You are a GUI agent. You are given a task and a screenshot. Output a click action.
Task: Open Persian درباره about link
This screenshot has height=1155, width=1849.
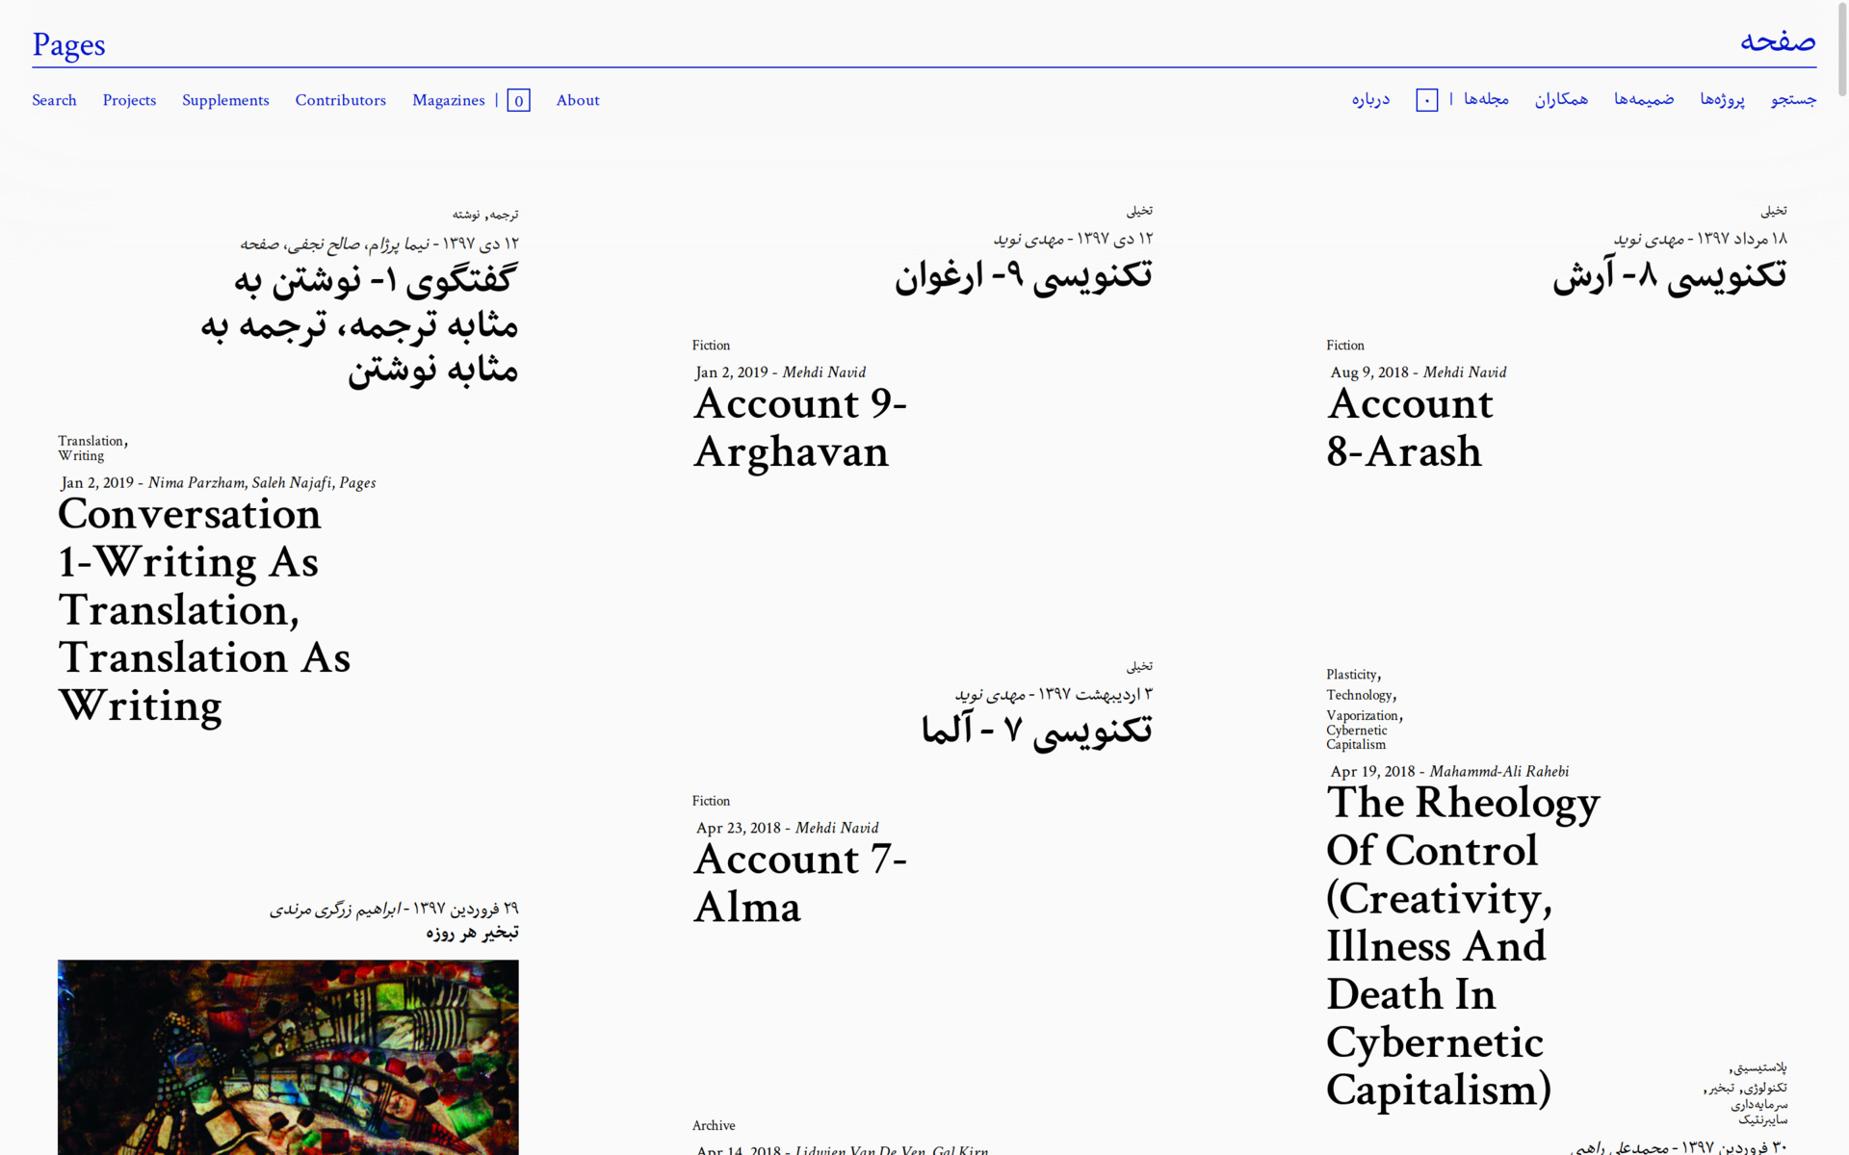click(1369, 99)
